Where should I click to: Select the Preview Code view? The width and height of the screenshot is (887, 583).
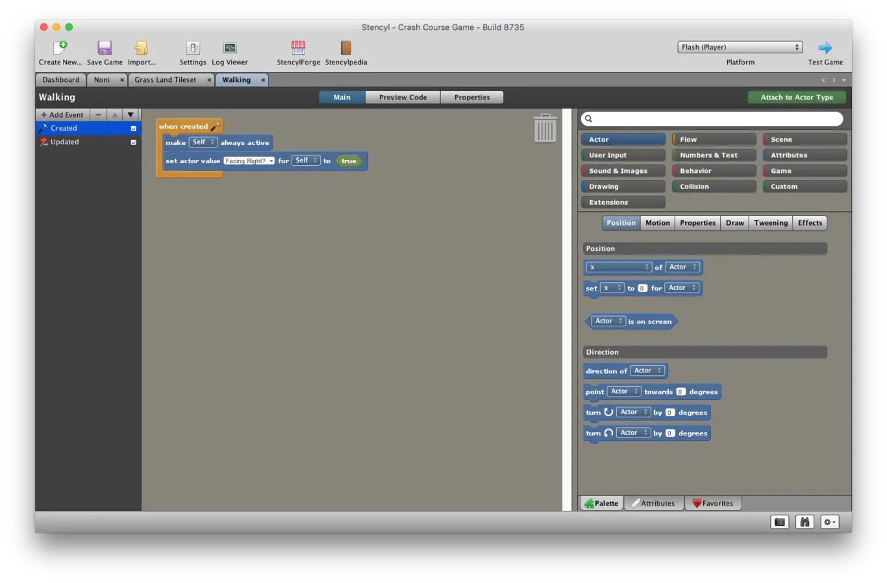pos(403,97)
